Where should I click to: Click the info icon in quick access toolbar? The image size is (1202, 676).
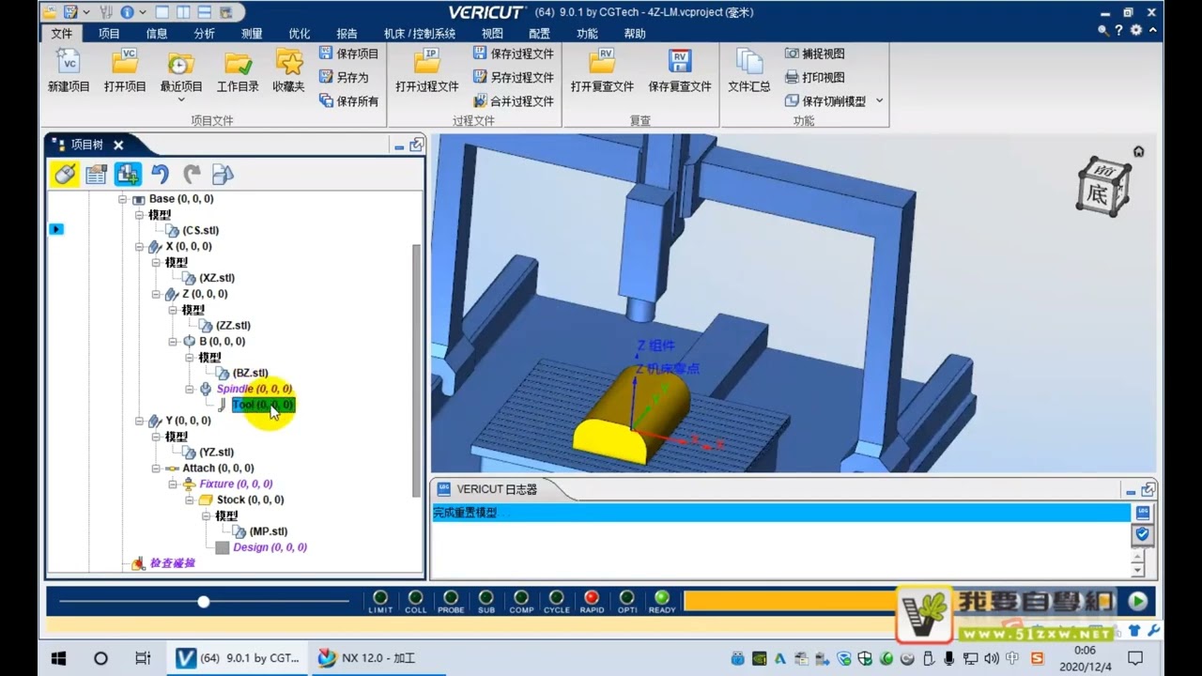point(125,12)
